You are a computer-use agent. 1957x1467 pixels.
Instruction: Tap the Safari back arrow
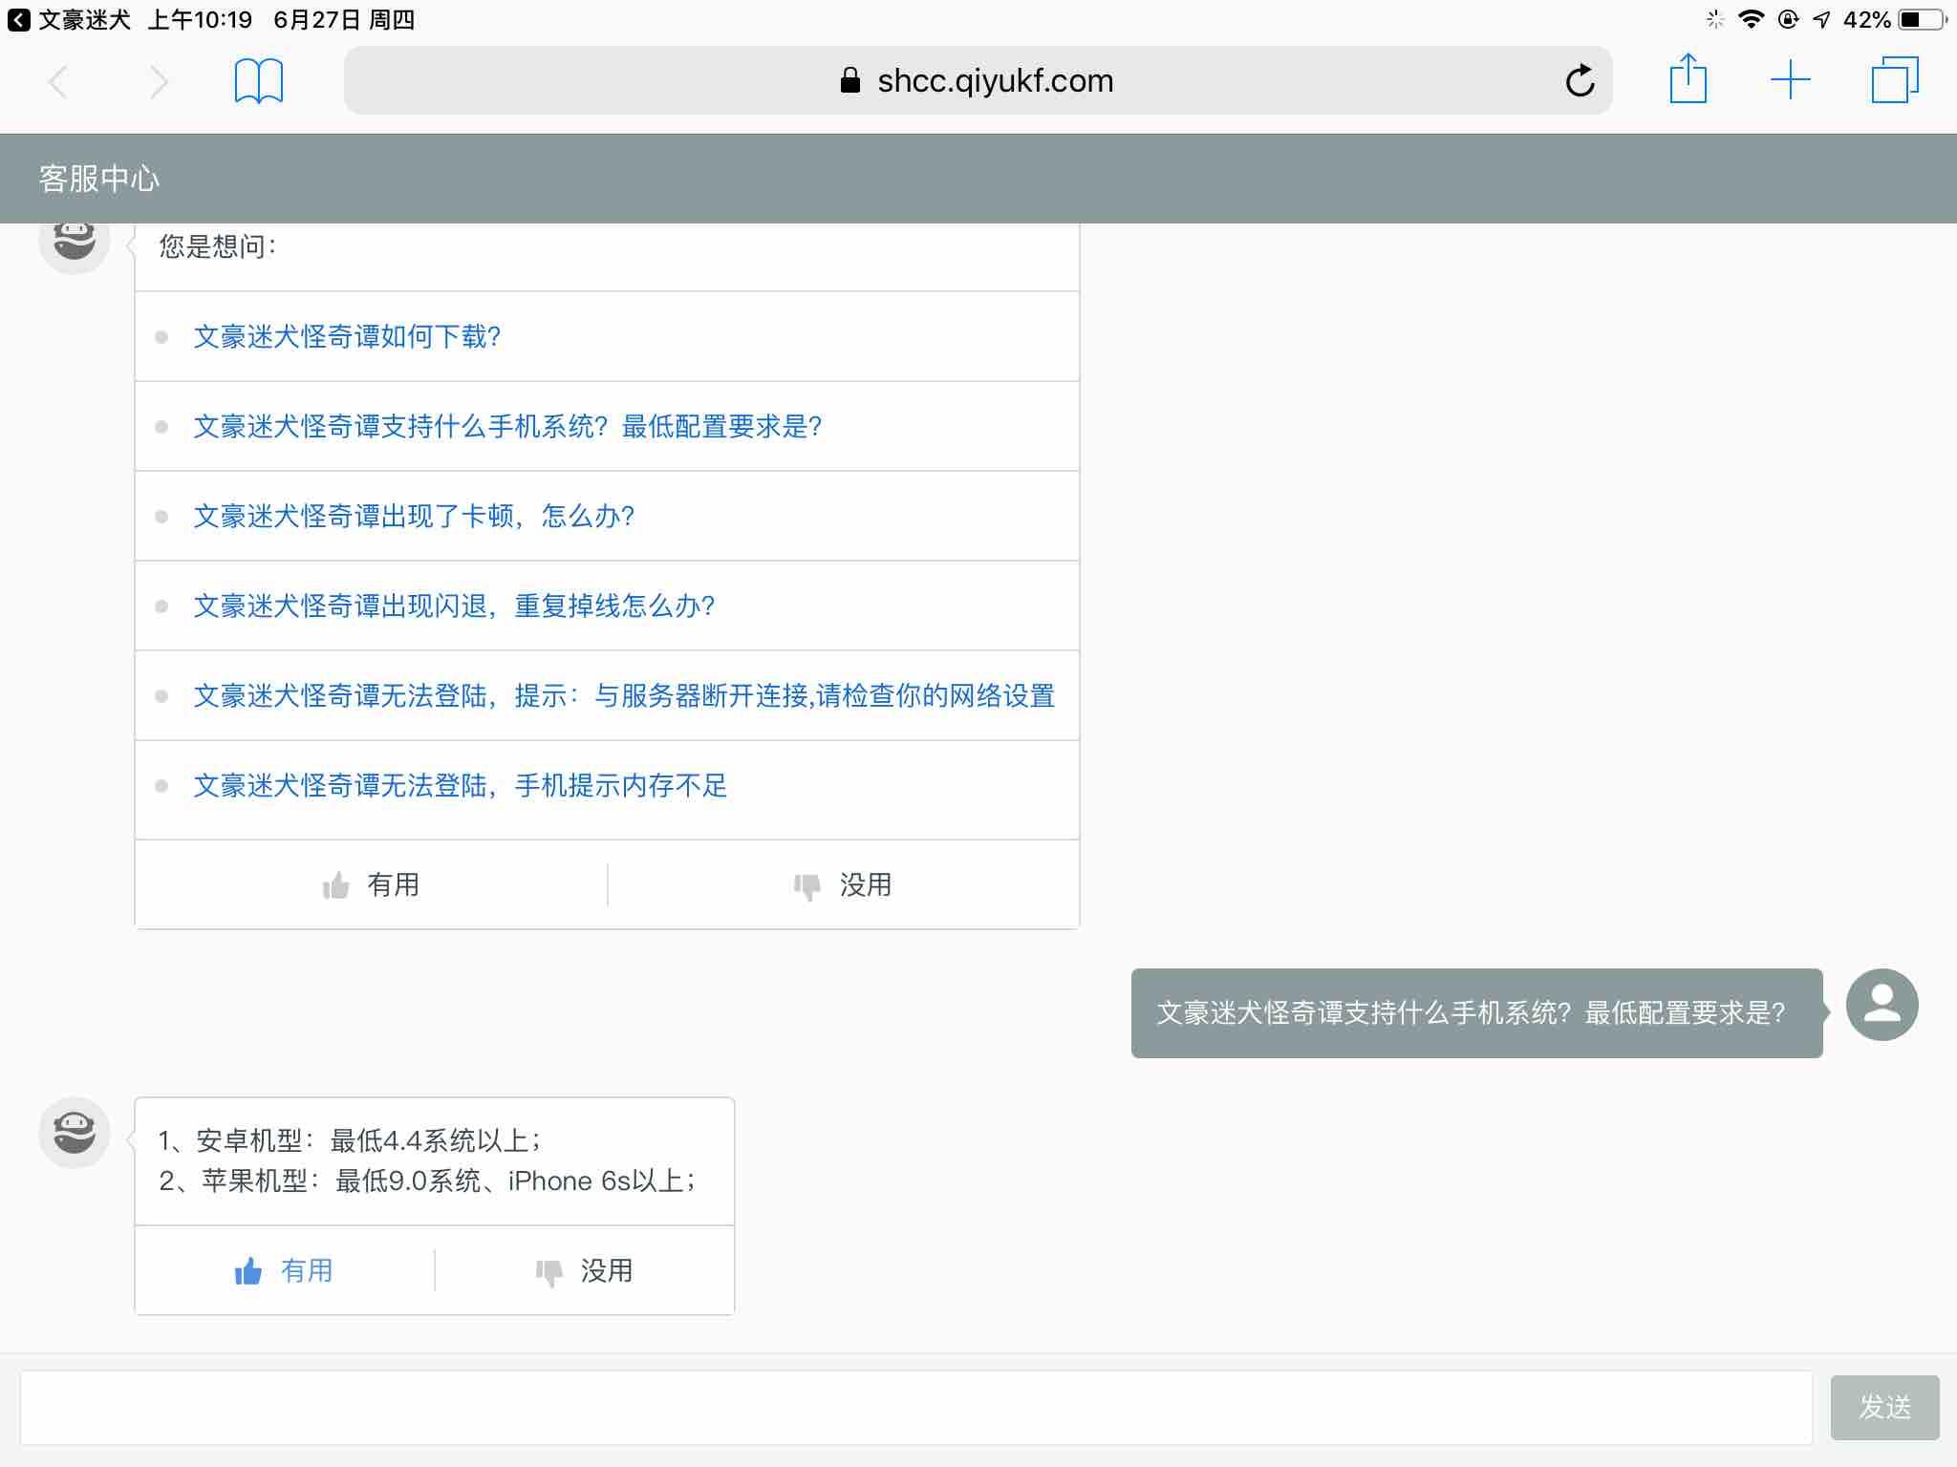click(x=58, y=82)
